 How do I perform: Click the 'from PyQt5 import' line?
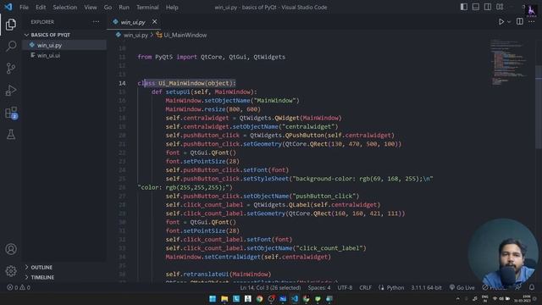click(x=211, y=57)
